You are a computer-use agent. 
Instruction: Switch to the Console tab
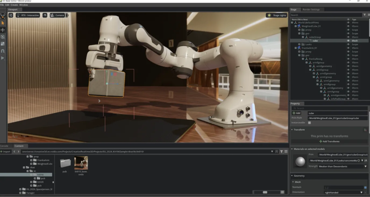tap(4, 146)
